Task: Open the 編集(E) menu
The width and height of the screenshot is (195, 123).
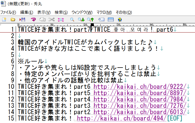Action: [x=27, y=12]
